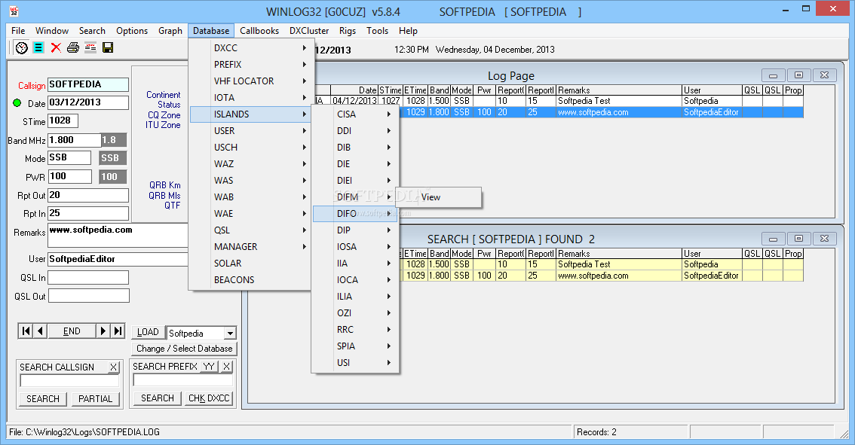Open the Window menu
Image resolution: width=855 pixels, height=445 pixels.
coord(52,31)
